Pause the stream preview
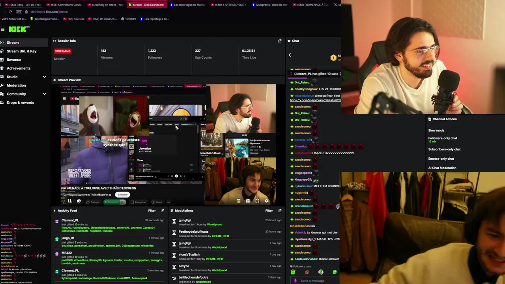The width and height of the screenshot is (505, 284). point(69,201)
